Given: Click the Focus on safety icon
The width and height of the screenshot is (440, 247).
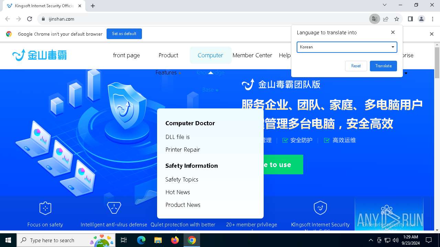Looking at the screenshot, I should coord(45,208).
